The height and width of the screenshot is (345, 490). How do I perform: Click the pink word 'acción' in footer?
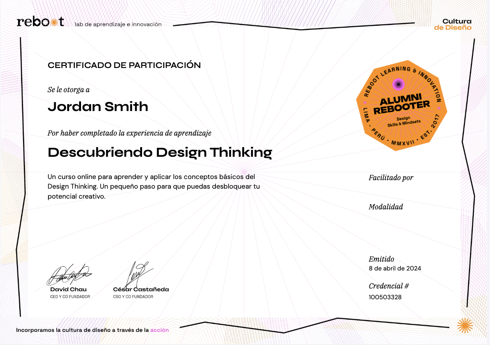click(x=159, y=330)
